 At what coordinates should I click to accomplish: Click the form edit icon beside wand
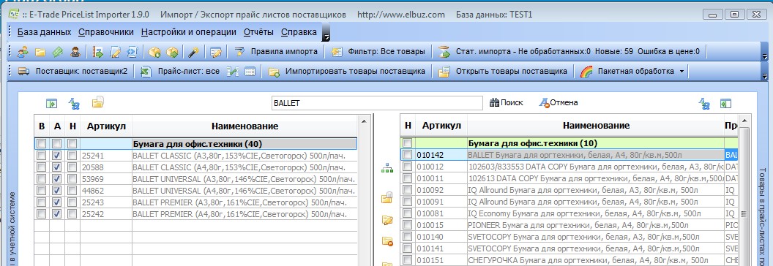(x=215, y=52)
